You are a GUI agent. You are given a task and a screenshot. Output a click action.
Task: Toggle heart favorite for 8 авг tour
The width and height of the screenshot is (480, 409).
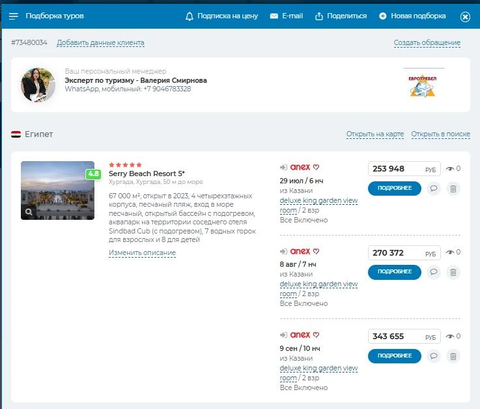click(317, 251)
